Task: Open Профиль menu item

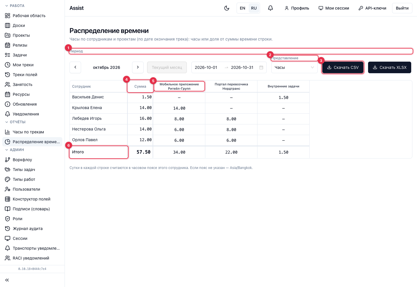Action: pyautogui.click(x=297, y=8)
